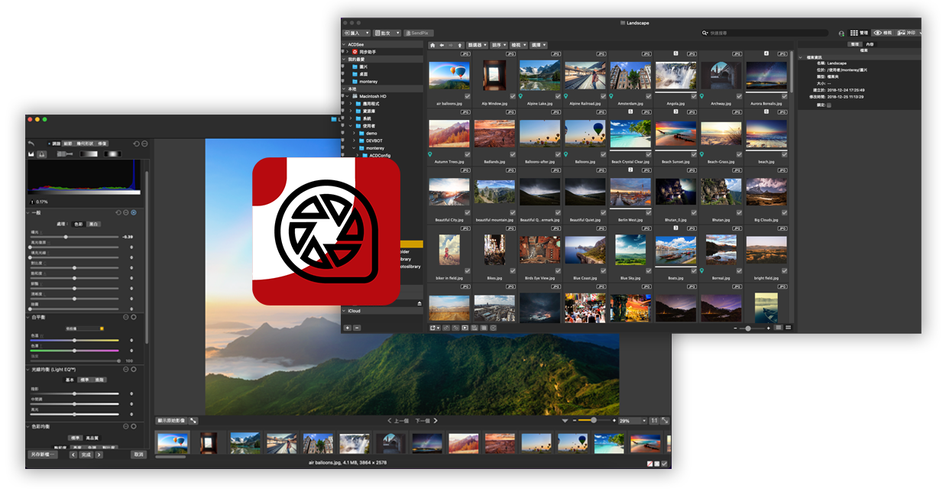Image resolution: width=949 pixels, height=498 pixels.
Task: Switch to 幾何形狀 geometry tab
Action: pyautogui.click(x=84, y=144)
